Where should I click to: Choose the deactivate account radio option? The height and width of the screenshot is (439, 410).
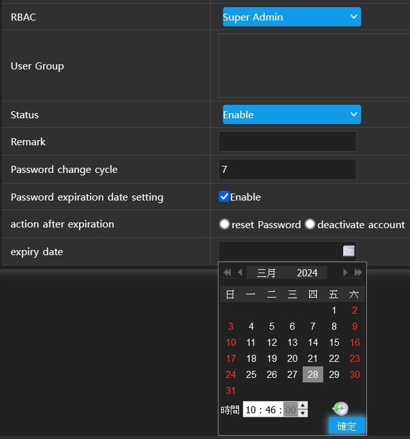[x=310, y=224]
